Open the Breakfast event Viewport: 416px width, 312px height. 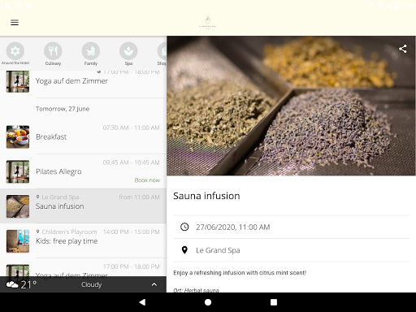(83, 136)
